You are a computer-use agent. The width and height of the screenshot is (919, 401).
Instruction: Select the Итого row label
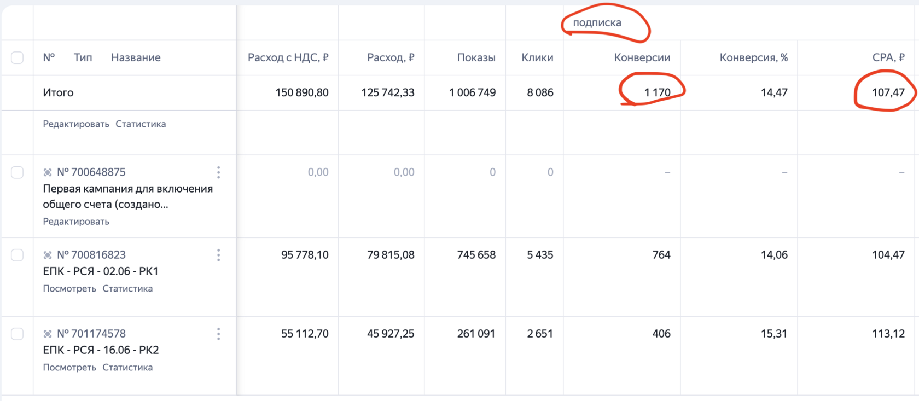pyautogui.click(x=58, y=92)
